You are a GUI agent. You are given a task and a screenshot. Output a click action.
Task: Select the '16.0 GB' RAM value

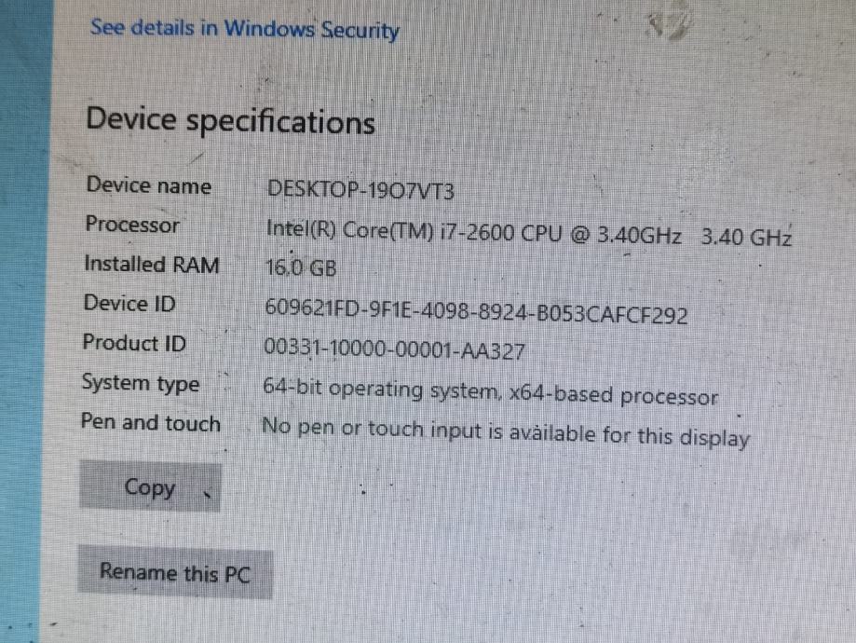pos(300,268)
